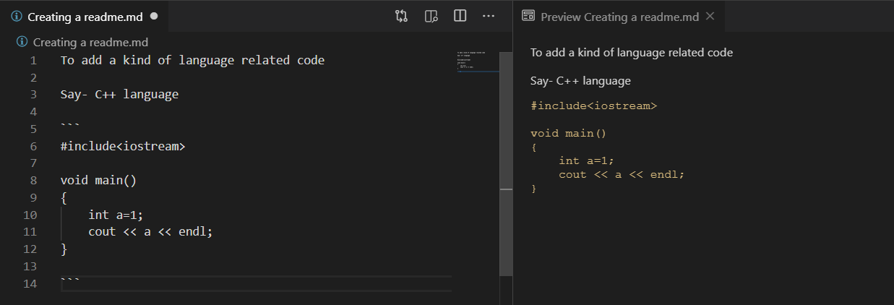
Task: Click the preview heading 'To add a kind of language related code'
Action: pyautogui.click(x=632, y=52)
